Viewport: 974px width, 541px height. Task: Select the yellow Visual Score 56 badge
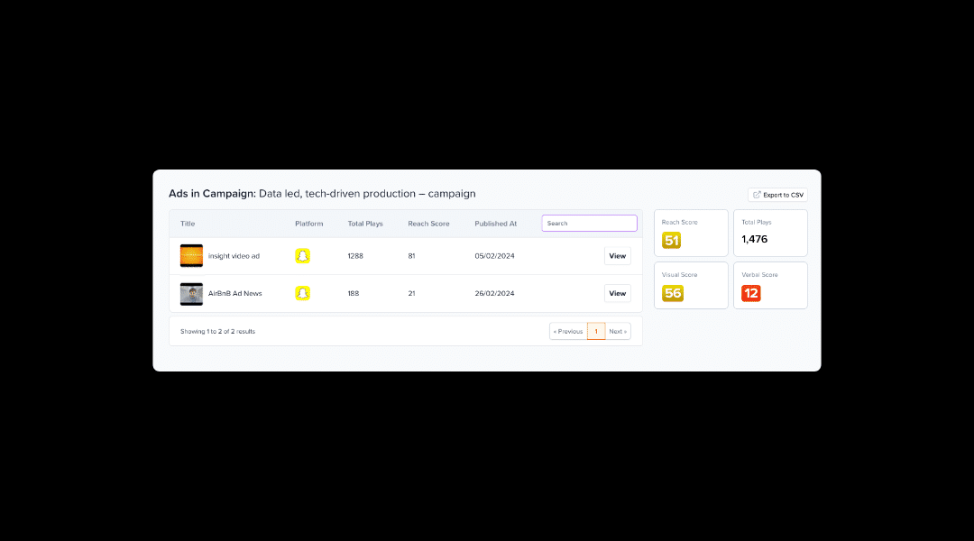(672, 292)
